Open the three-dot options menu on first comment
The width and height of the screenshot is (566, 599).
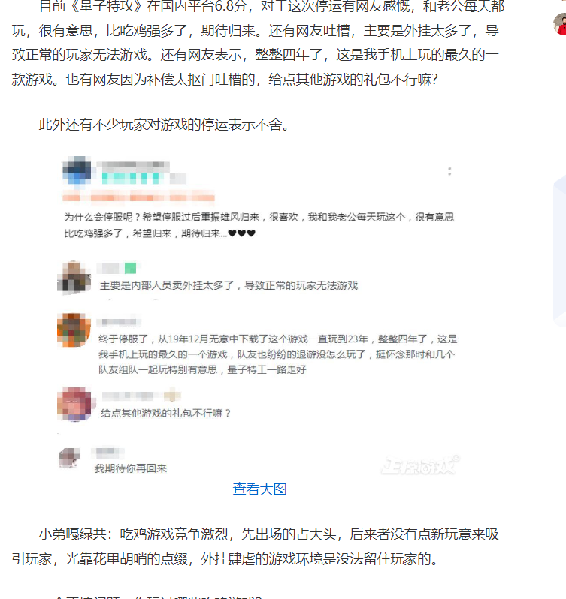449,171
